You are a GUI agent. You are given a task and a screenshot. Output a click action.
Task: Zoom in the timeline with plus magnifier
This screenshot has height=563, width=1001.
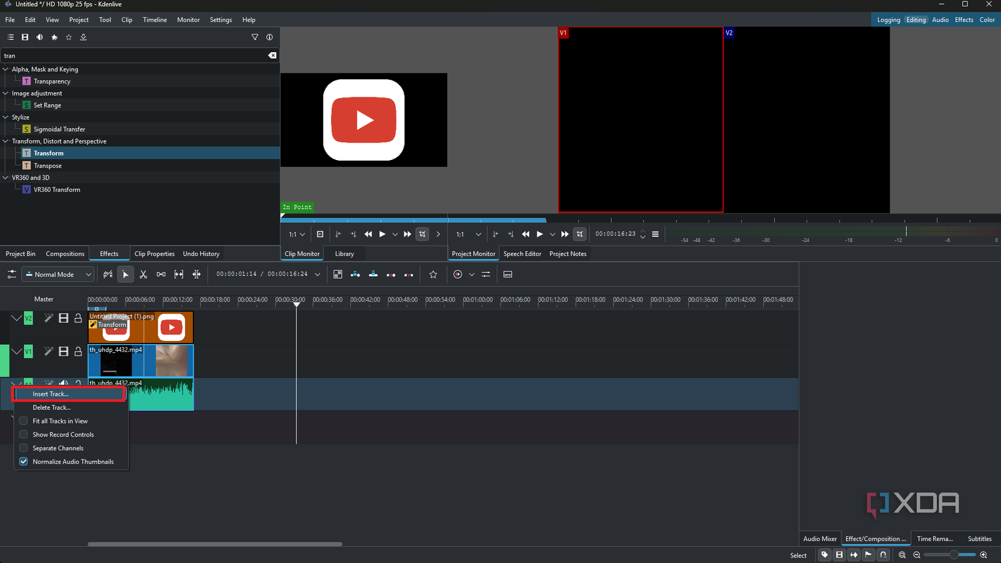click(x=984, y=555)
